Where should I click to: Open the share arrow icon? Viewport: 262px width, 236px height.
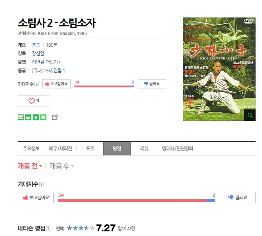55,117
